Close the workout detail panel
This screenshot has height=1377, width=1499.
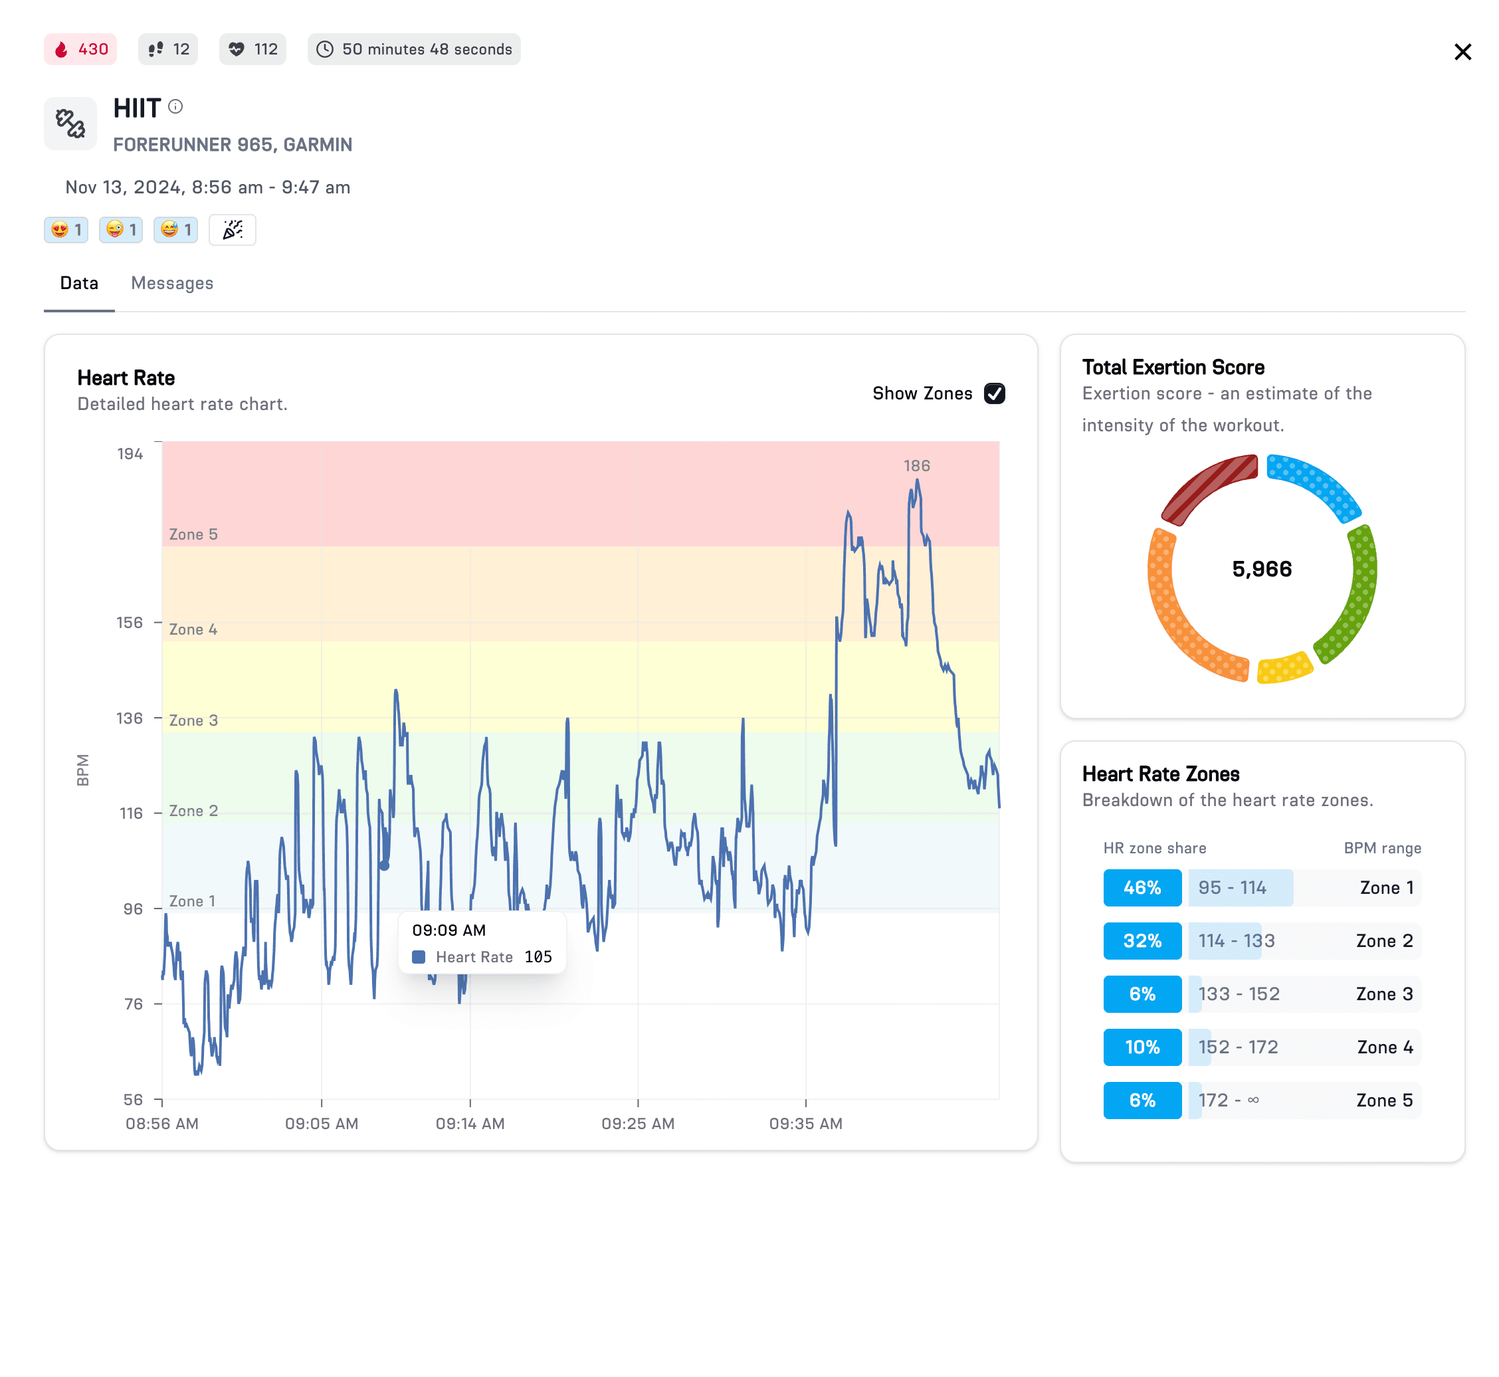(1462, 52)
